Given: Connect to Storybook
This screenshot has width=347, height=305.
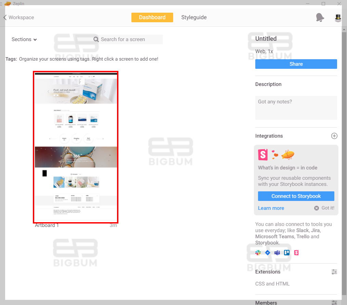Looking at the screenshot, I should point(296,196).
